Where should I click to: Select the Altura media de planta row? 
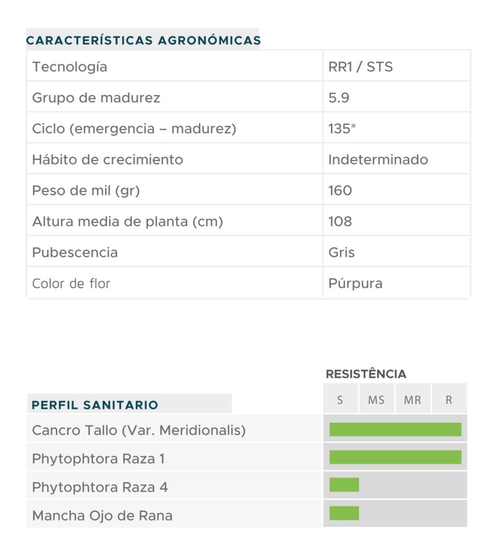(127, 221)
